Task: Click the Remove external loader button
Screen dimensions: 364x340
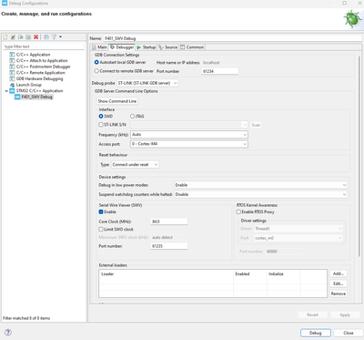Action: pos(339,294)
